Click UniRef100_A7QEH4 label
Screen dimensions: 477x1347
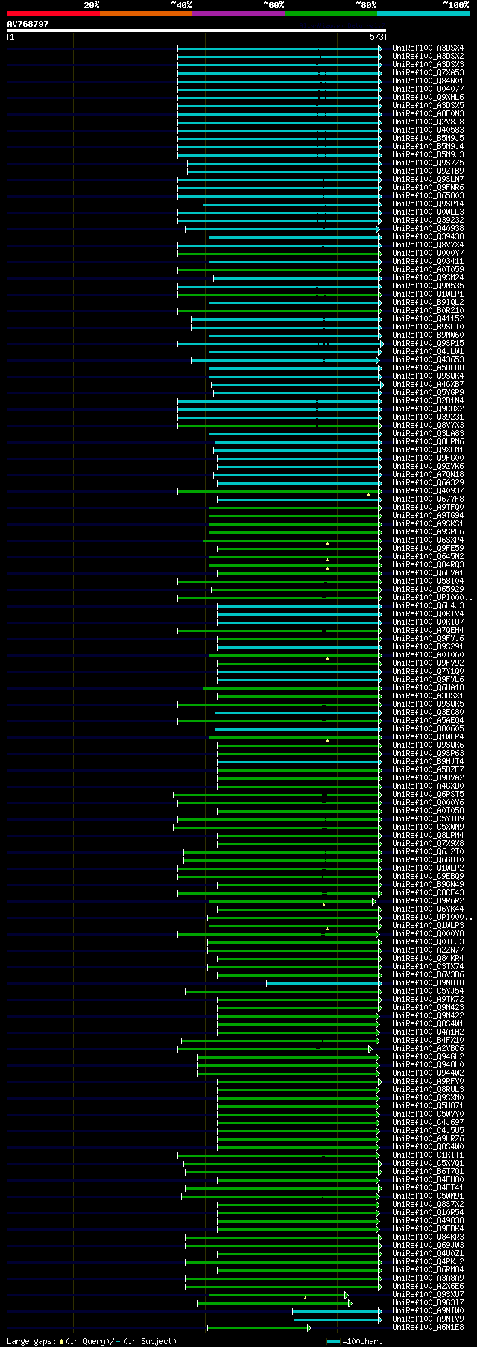click(x=428, y=630)
